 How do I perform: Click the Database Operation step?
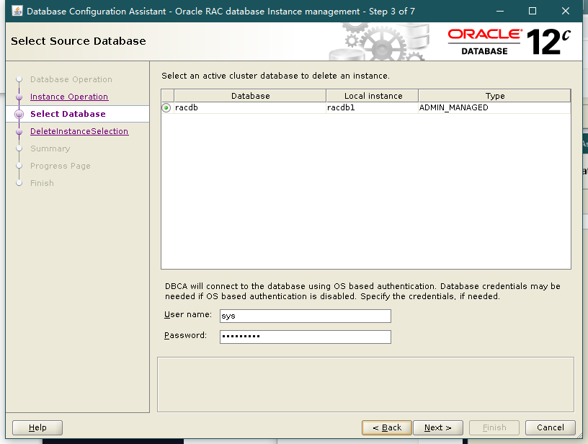[71, 79]
